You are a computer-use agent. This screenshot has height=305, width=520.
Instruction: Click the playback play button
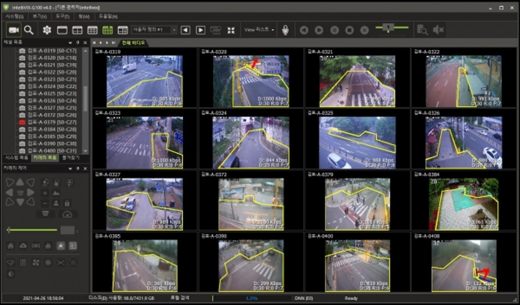(x=319, y=30)
